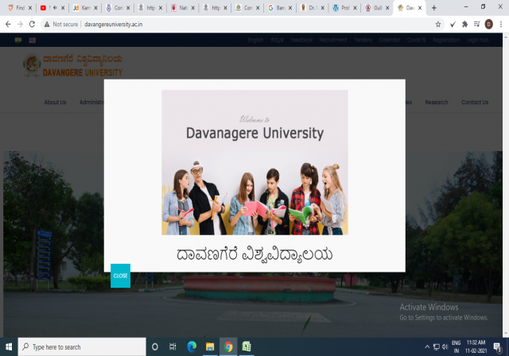Open the Chrome profile avatar
The image size is (509, 356).
click(488, 25)
